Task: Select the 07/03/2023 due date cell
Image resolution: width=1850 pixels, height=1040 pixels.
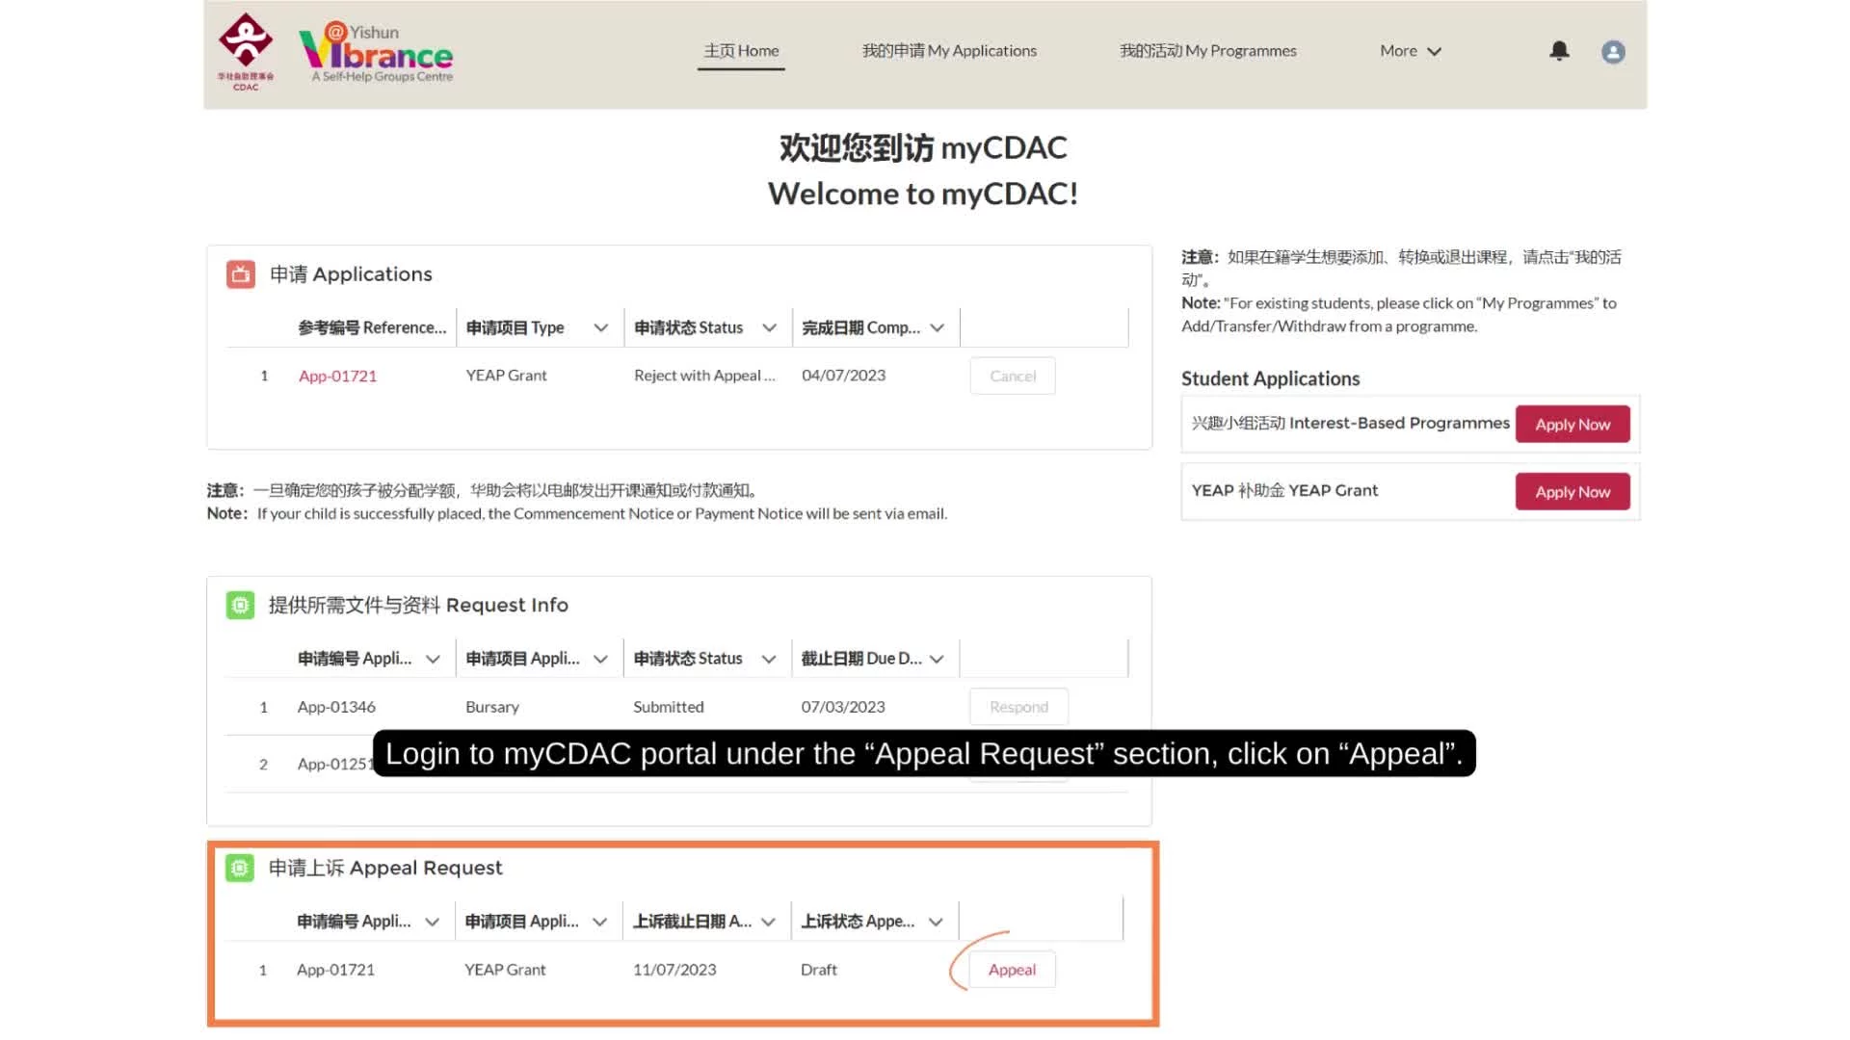Action: click(842, 707)
